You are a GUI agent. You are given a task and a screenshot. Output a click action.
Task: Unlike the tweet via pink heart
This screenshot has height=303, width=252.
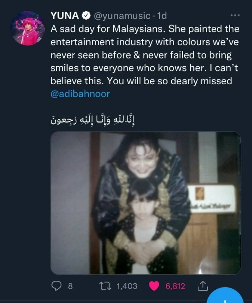tap(154, 286)
